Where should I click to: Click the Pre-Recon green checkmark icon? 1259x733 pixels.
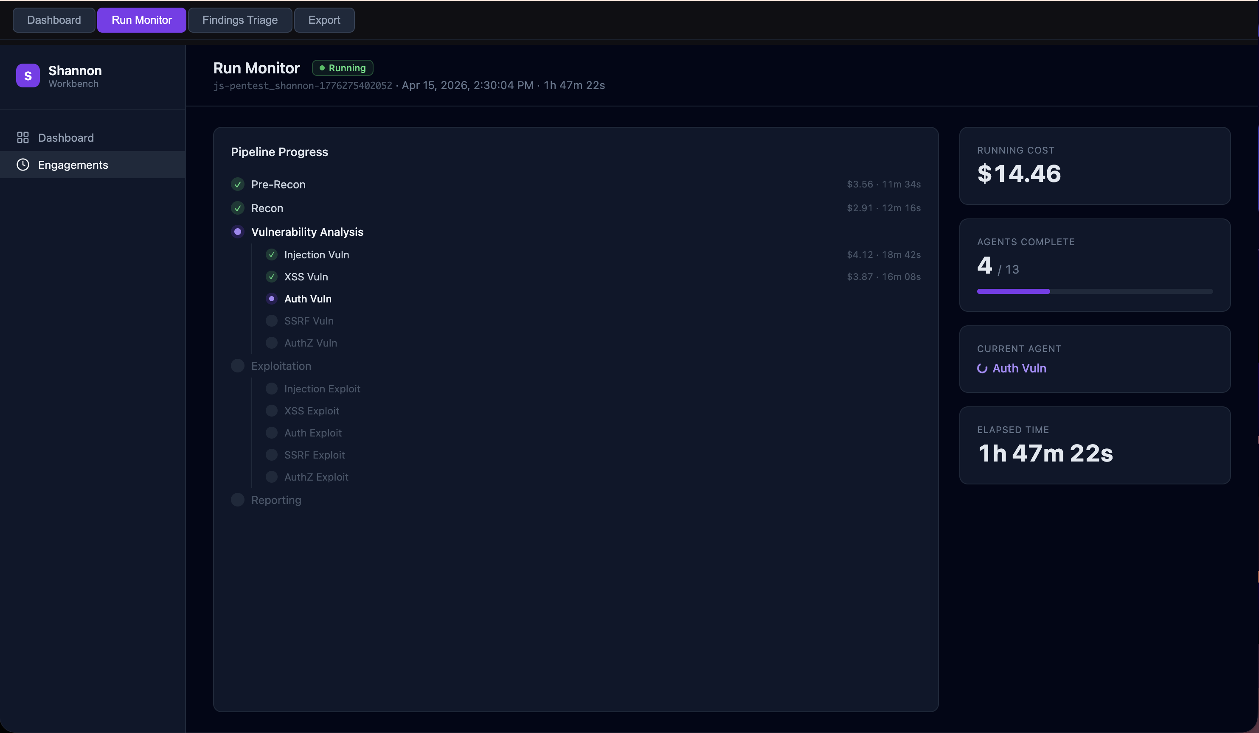[x=238, y=184]
